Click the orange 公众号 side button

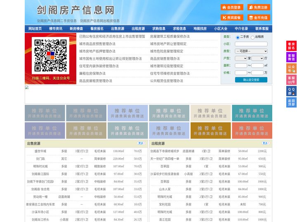tap(291, 69)
